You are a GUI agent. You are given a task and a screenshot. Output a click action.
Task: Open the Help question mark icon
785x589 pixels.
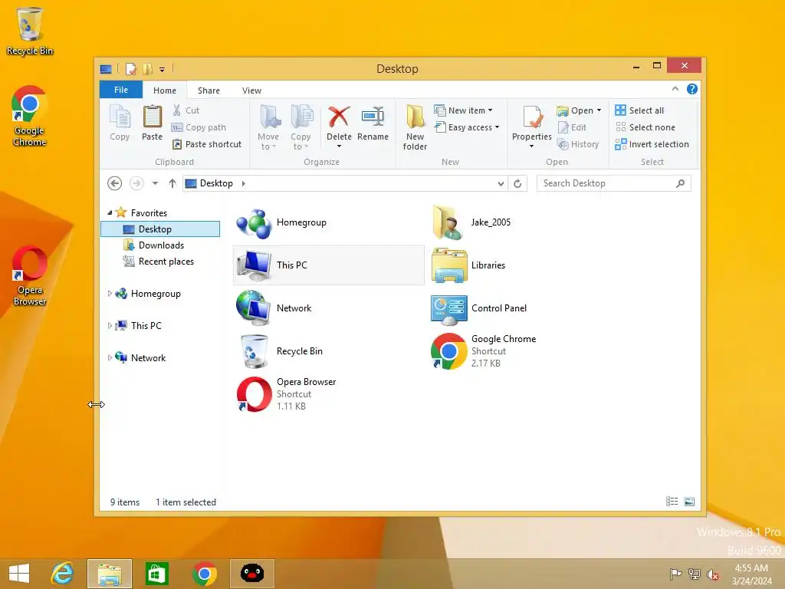click(692, 89)
